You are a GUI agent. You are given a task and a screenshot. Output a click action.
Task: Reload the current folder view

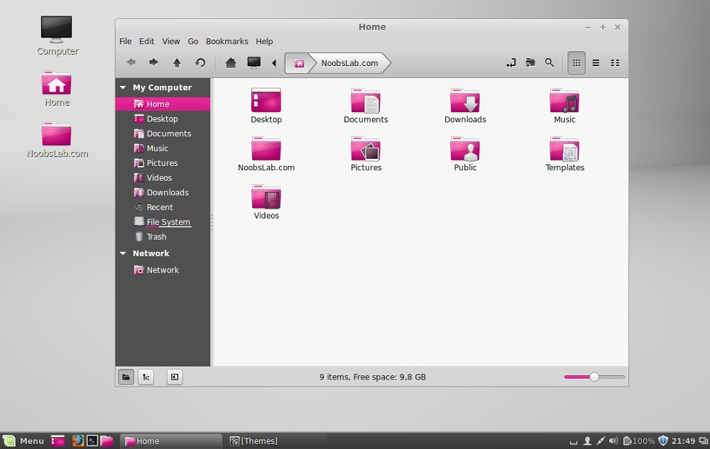pyautogui.click(x=200, y=63)
